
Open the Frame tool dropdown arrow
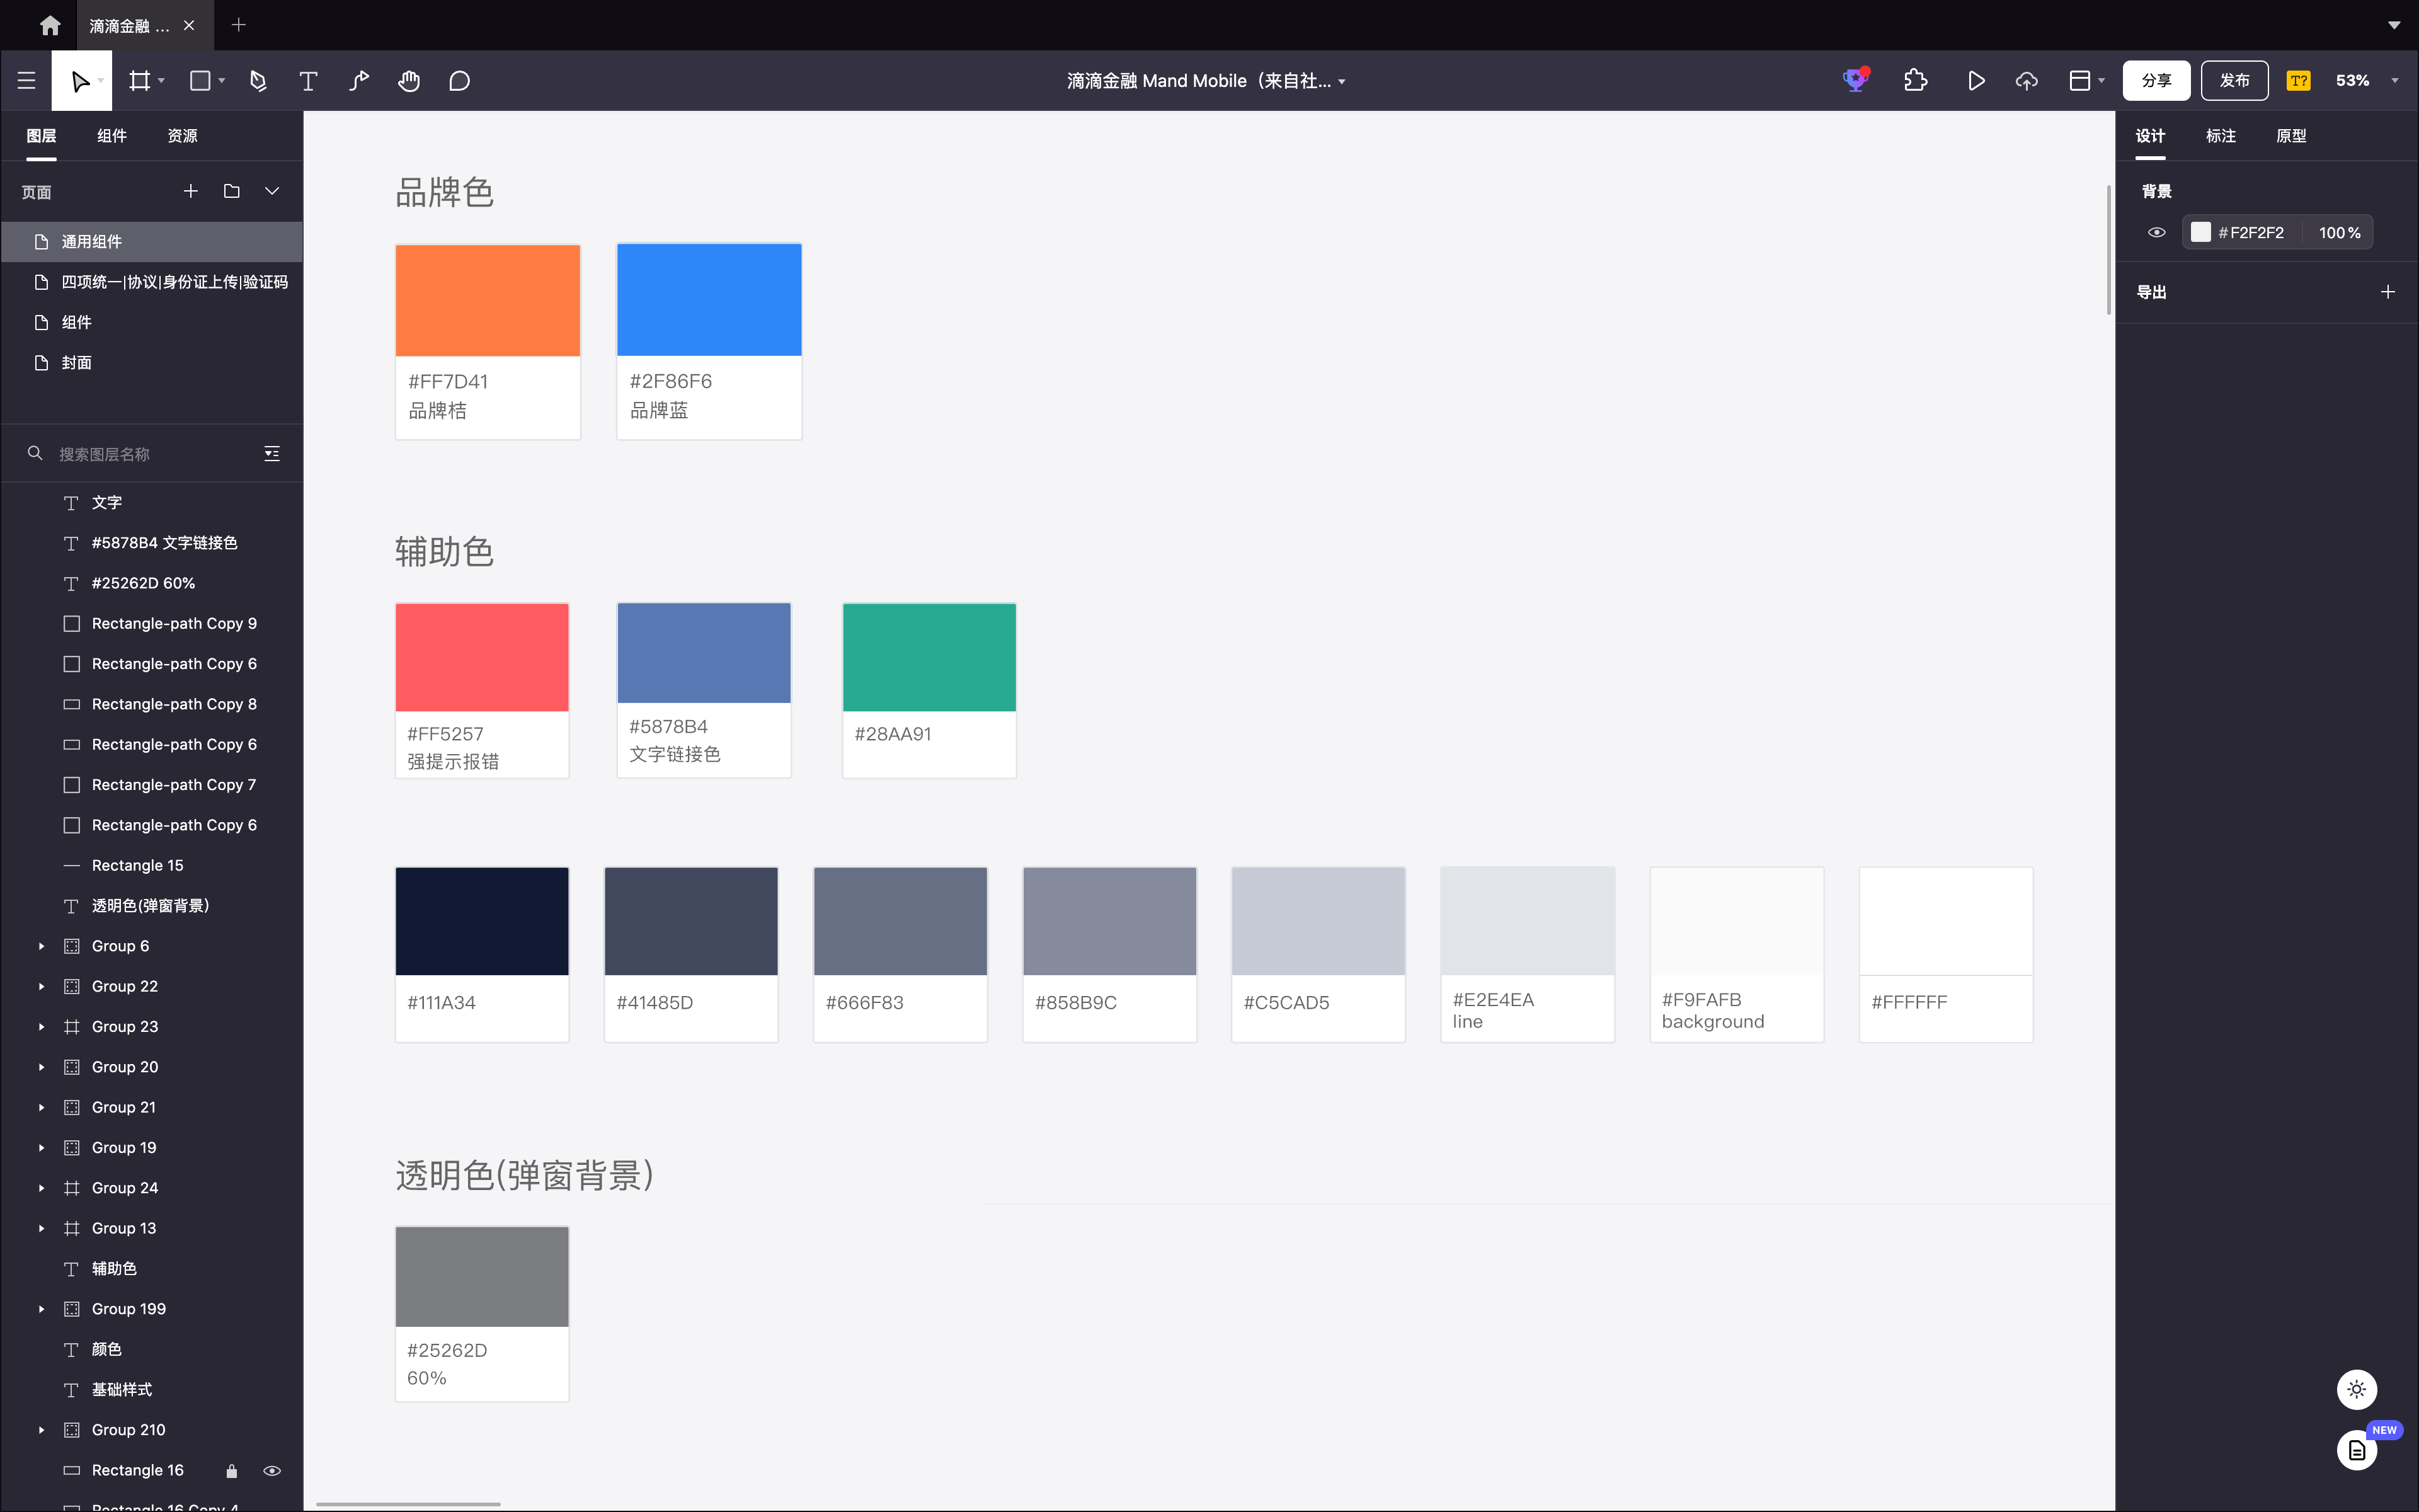coord(161,81)
